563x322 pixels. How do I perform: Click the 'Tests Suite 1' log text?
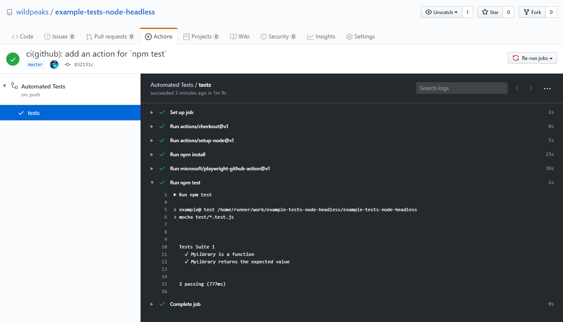coord(197,247)
